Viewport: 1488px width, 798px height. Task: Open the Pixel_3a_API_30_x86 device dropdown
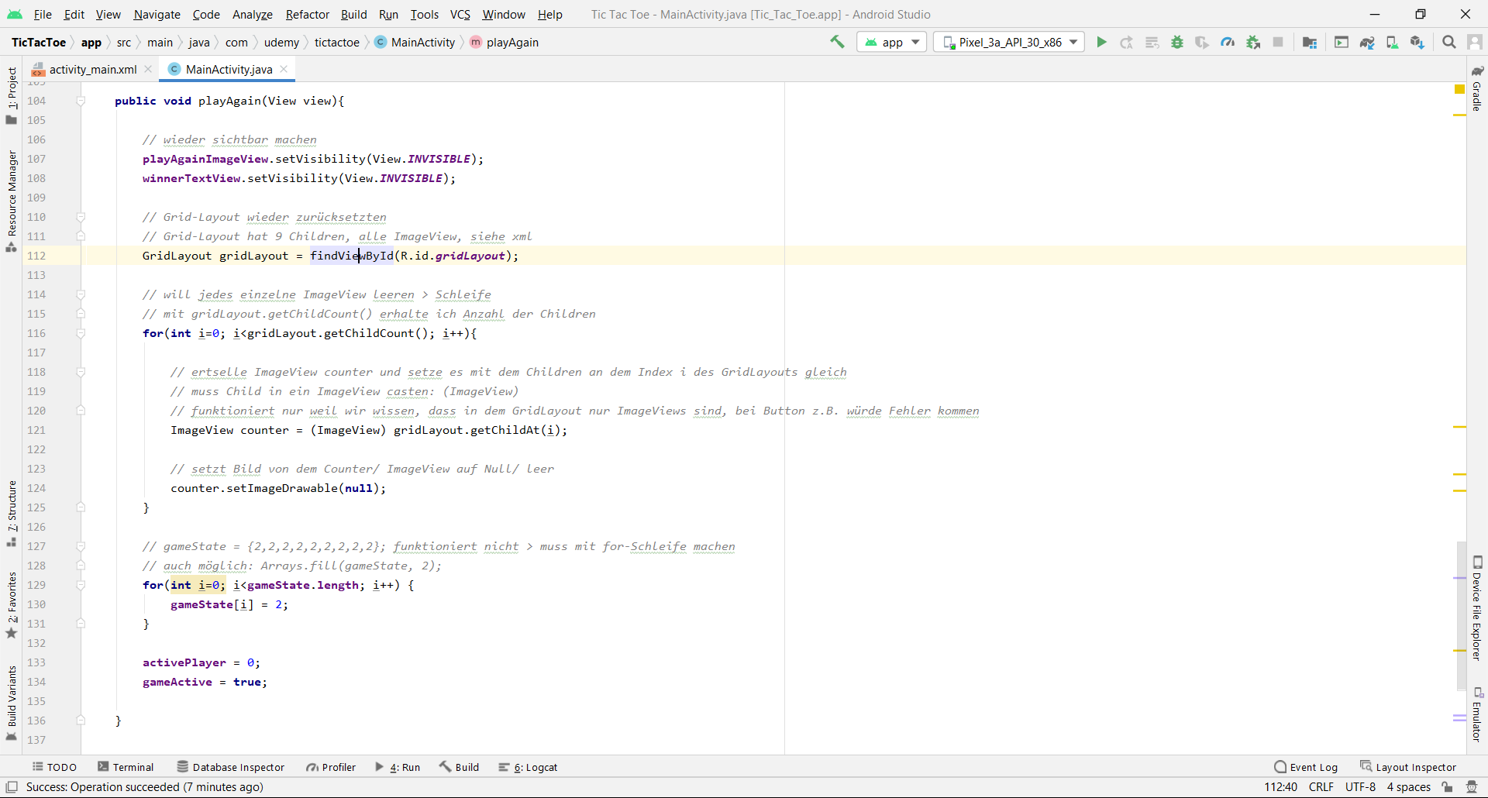[1010, 42]
